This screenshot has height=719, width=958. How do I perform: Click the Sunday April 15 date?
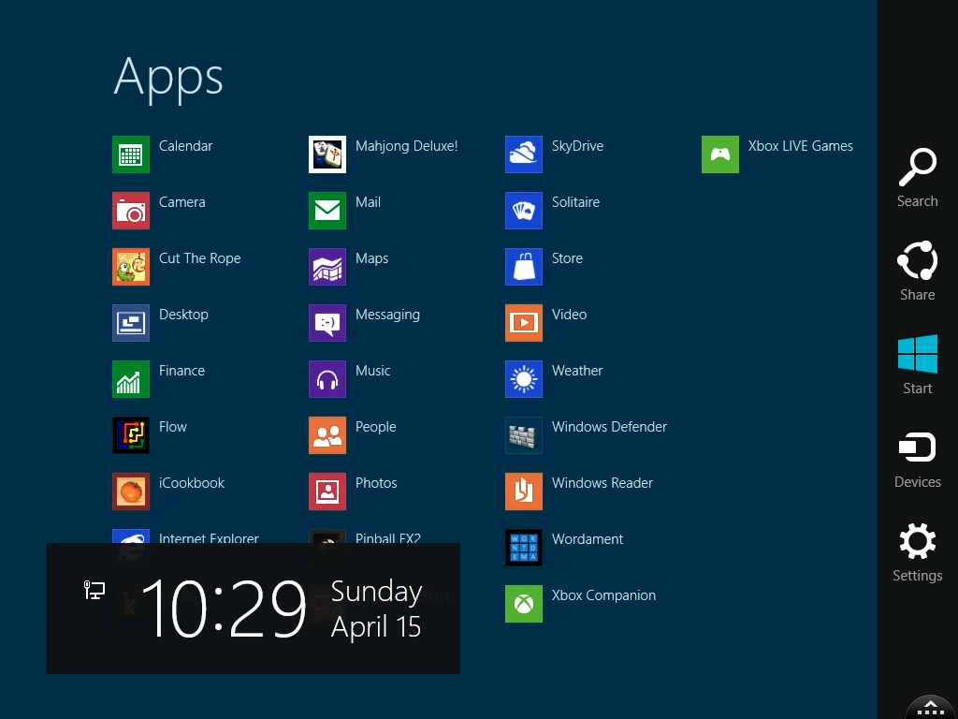tap(376, 609)
